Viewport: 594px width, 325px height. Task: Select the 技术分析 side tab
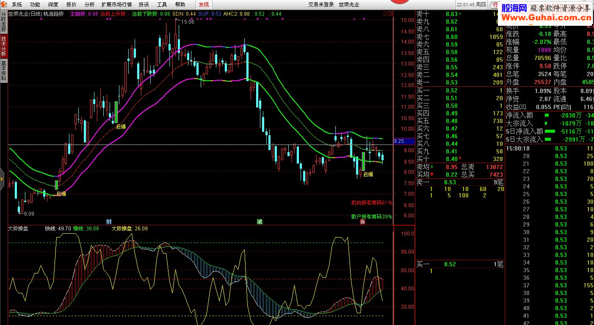pyautogui.click(x=3, y=46)
